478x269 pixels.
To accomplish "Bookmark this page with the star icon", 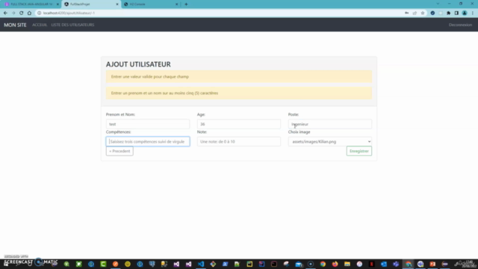I will 423,13.
